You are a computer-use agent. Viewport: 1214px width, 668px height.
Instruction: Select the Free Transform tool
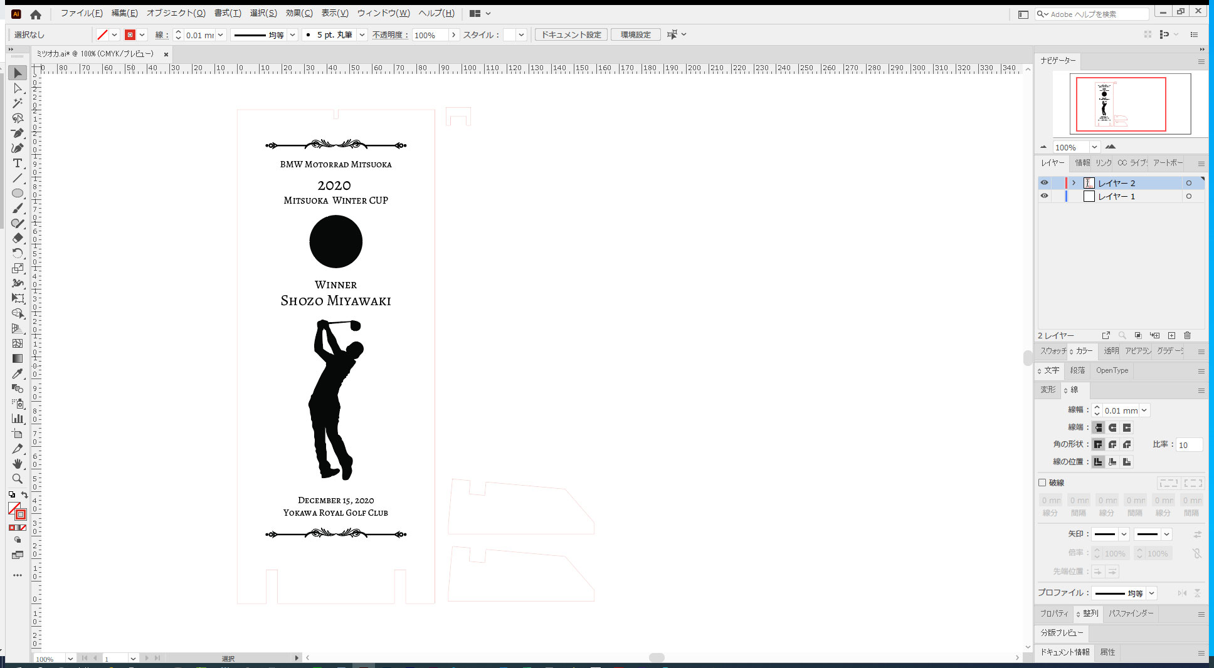(18, 298)
